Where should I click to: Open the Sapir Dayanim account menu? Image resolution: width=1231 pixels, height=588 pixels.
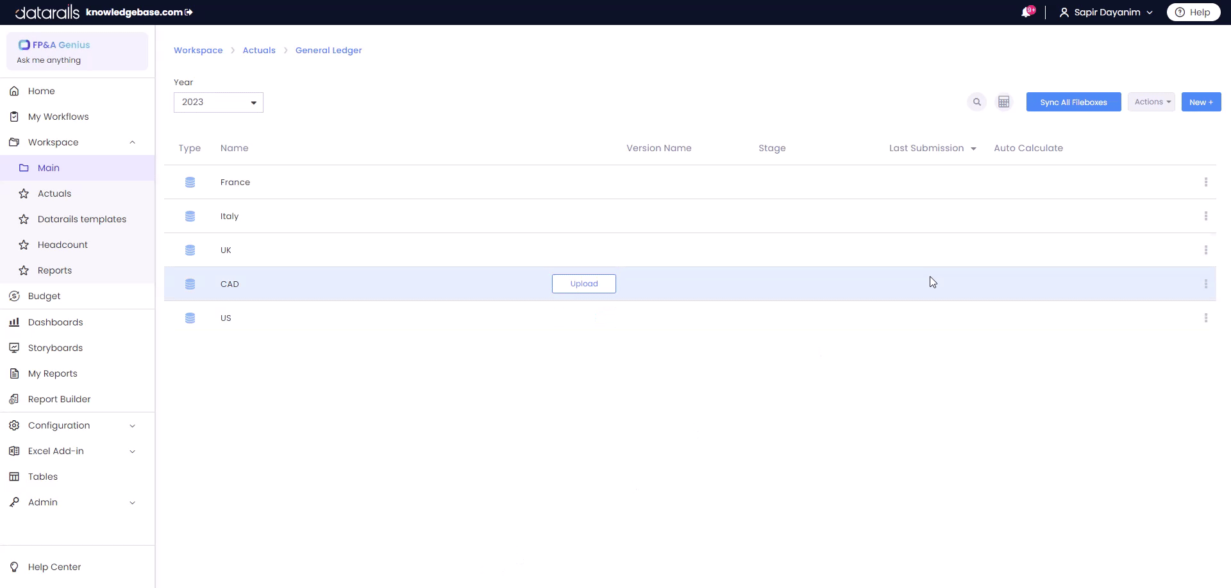1105,12
